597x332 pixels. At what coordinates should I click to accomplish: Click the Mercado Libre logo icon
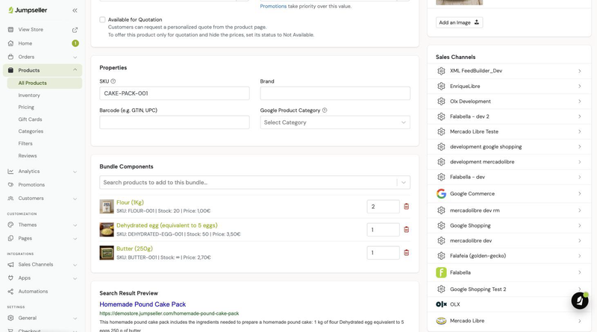pyautogui.click(x=441, y=321)
